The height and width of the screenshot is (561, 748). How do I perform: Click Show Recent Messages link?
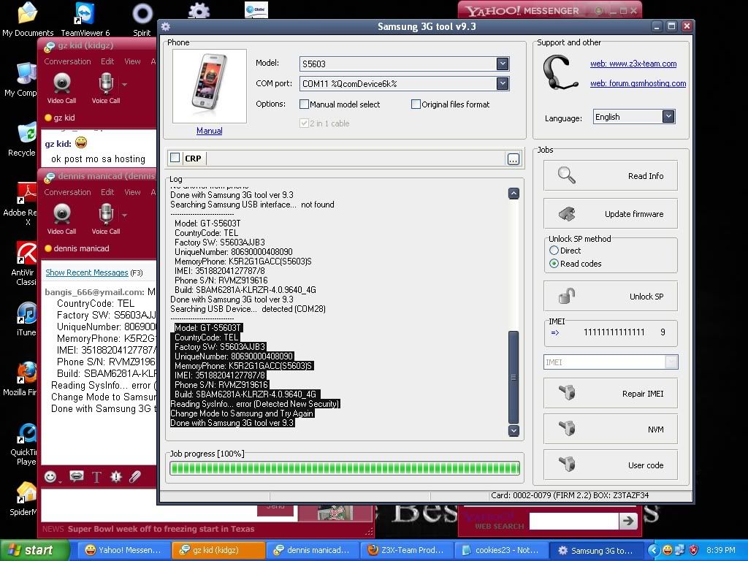coord(87,272)
